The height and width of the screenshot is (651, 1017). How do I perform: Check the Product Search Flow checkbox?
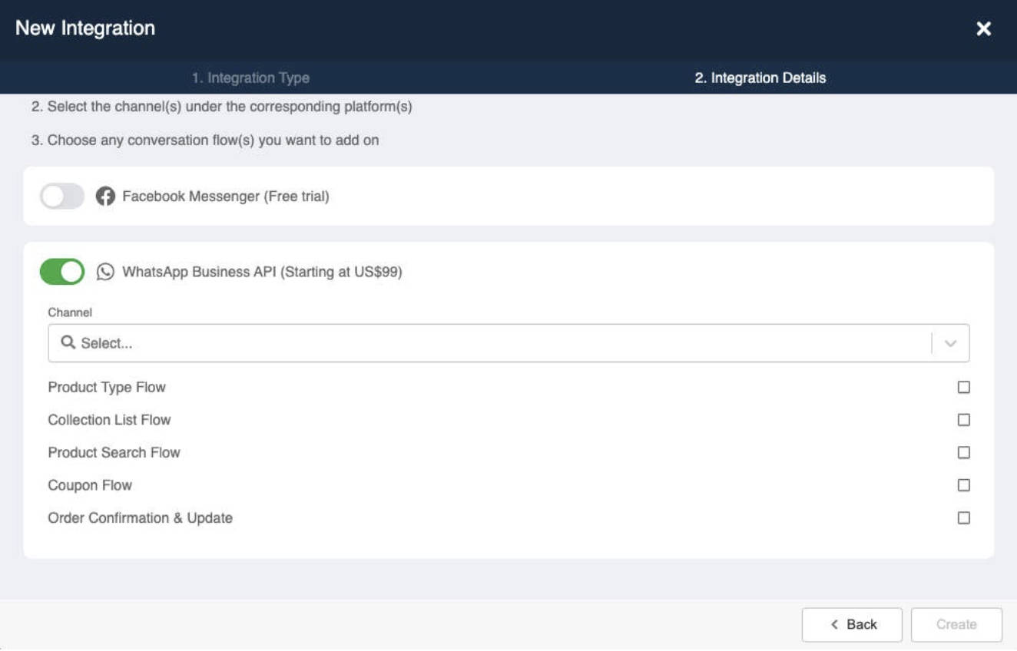coord(963,453)
